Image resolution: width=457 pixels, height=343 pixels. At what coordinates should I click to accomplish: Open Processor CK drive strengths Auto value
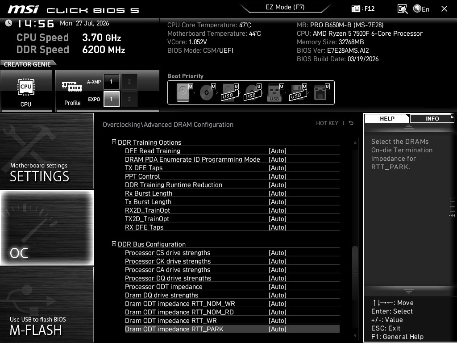tap(278, 261)
